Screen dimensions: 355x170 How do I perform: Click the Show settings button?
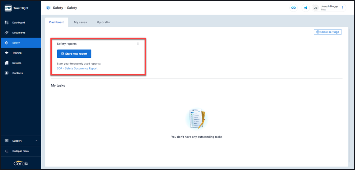click(328, 32)
